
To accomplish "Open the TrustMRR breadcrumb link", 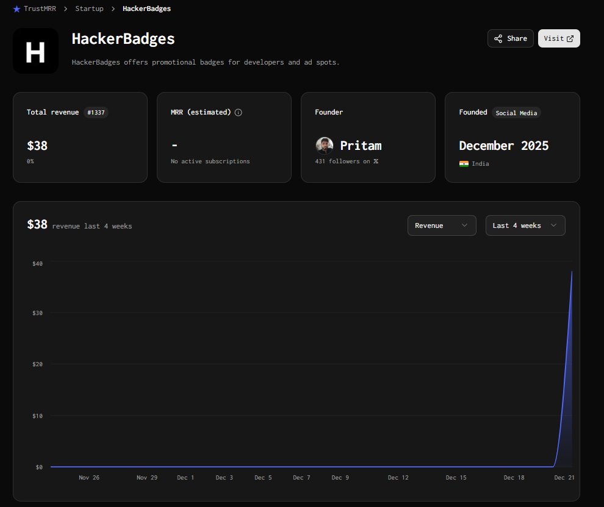I will 40,9.
